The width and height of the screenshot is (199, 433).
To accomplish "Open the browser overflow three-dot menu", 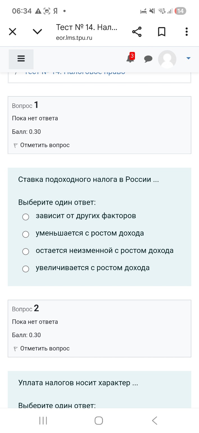I will pos(186,32).
